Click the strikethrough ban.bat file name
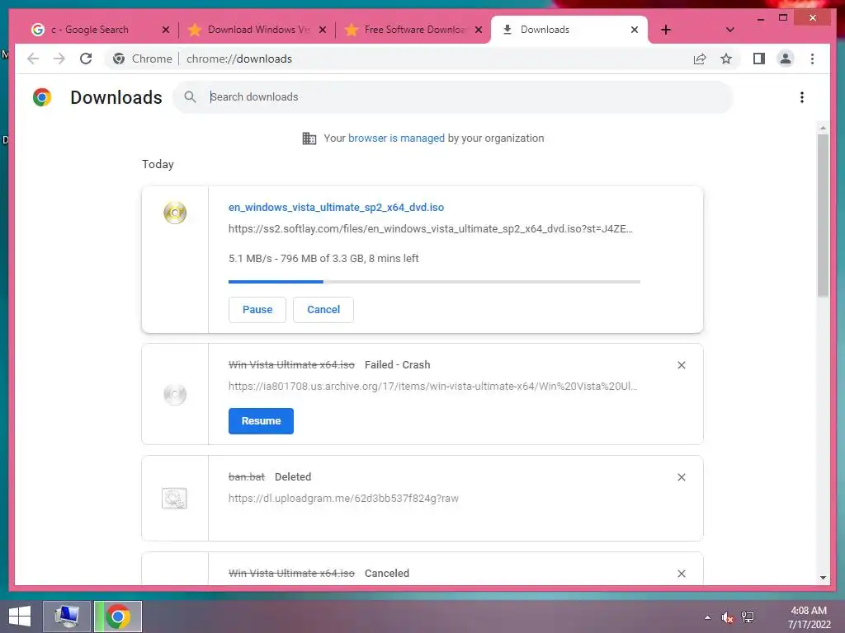Screen dimensions: 845x633 point(246,477)
